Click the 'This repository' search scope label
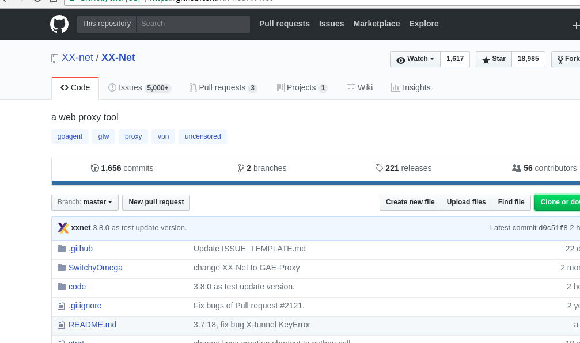The width and height of the screenshot is (580, 343). (107, 24)
